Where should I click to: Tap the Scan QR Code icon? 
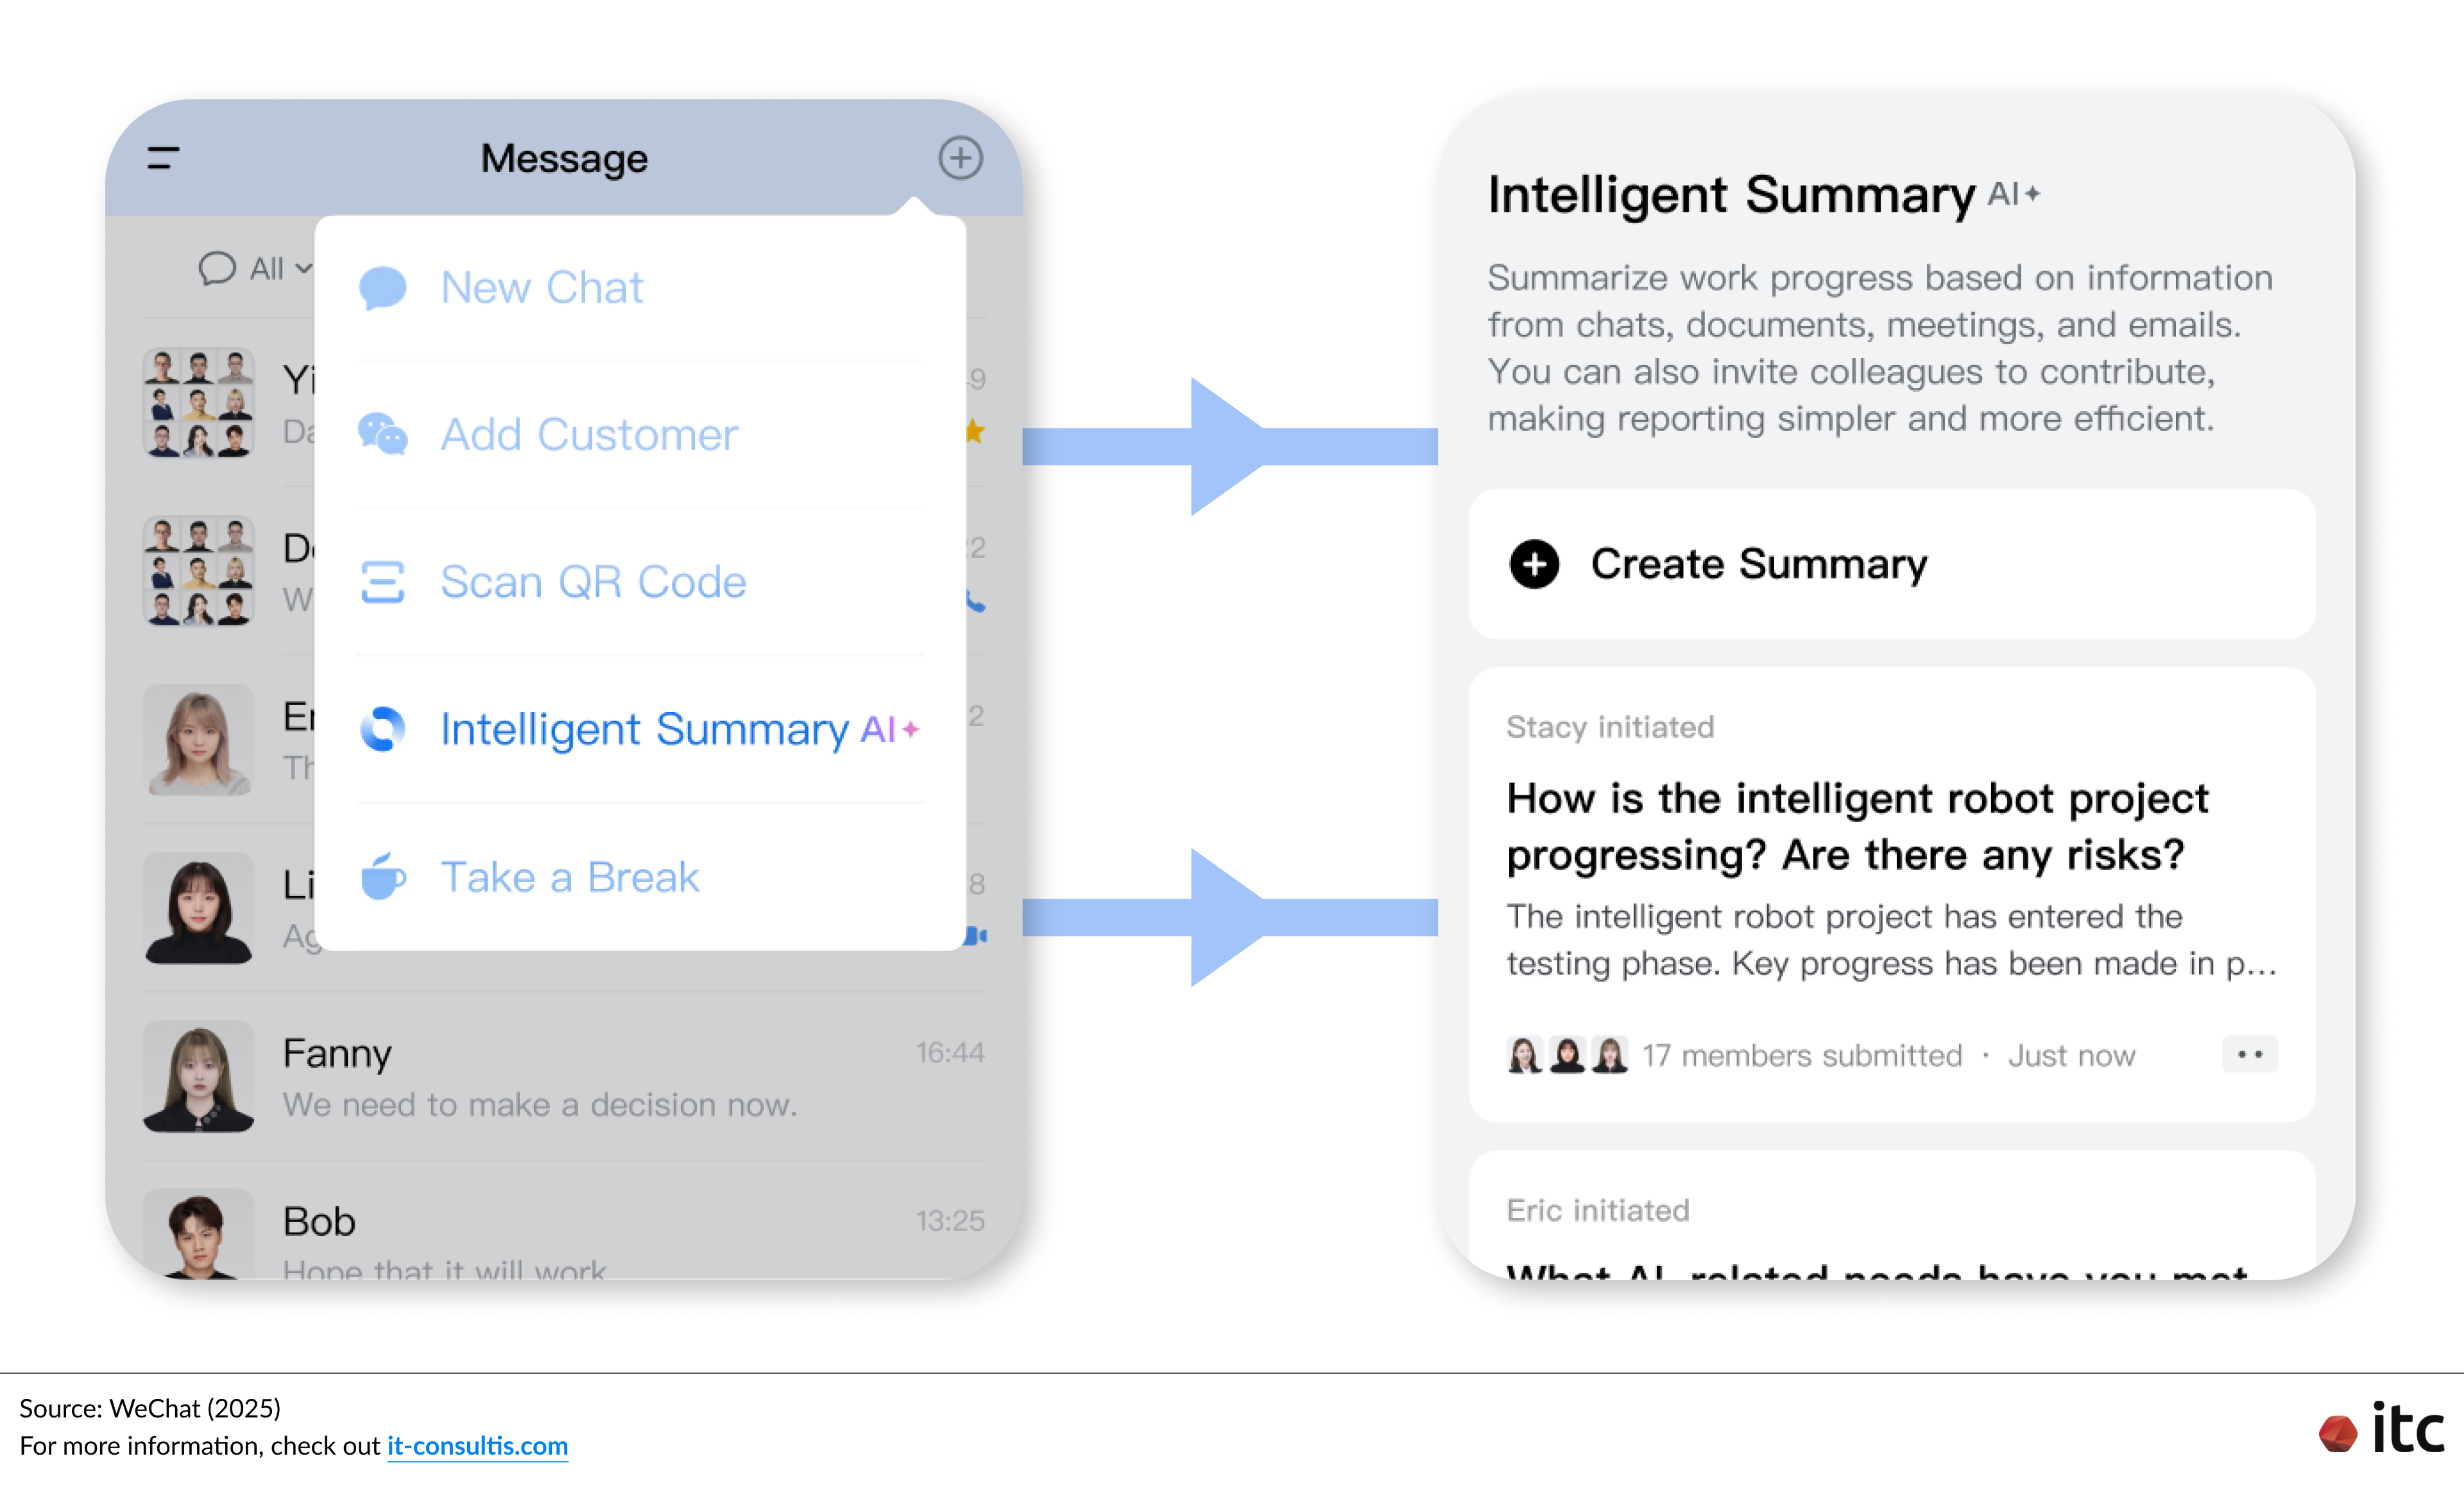[x=382, y=582]
